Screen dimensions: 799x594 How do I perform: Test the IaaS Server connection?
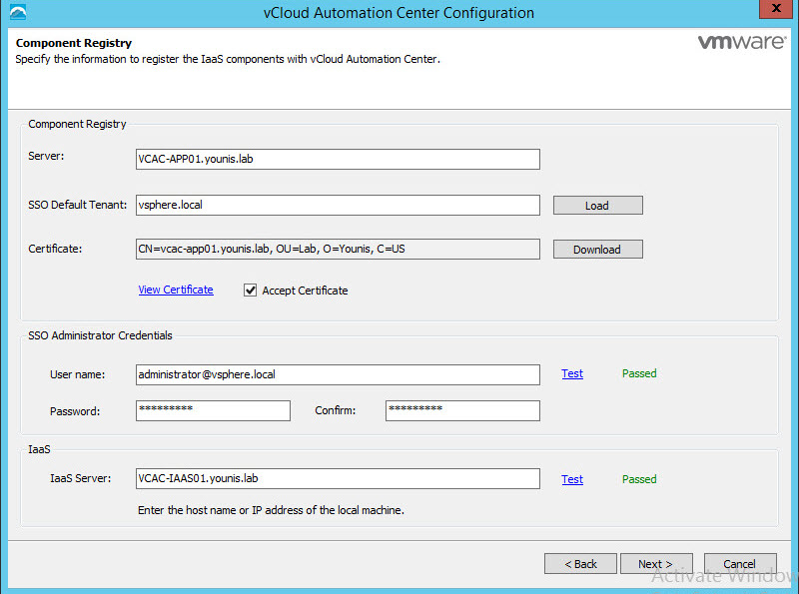pyautogui.click(x=572, y=479)
